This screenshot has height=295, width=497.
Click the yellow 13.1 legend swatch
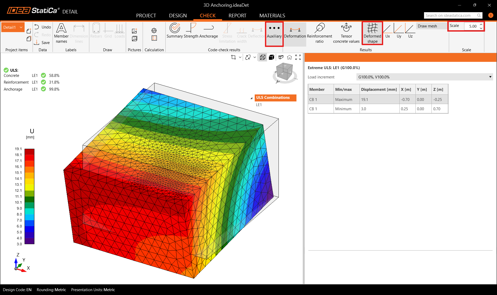click(x=30, y=187)
